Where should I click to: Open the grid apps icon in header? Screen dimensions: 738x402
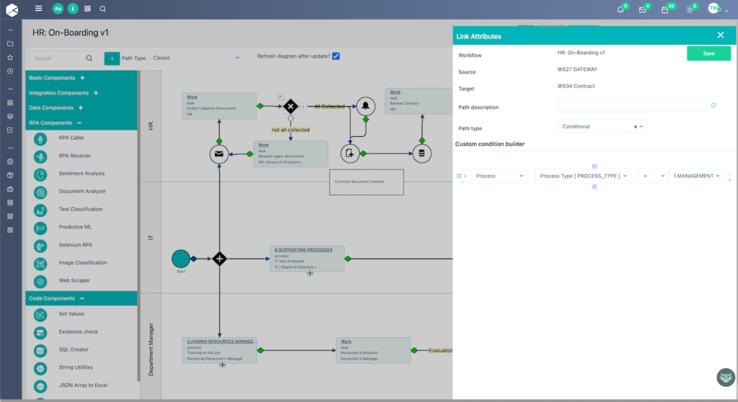pos(87,9)
